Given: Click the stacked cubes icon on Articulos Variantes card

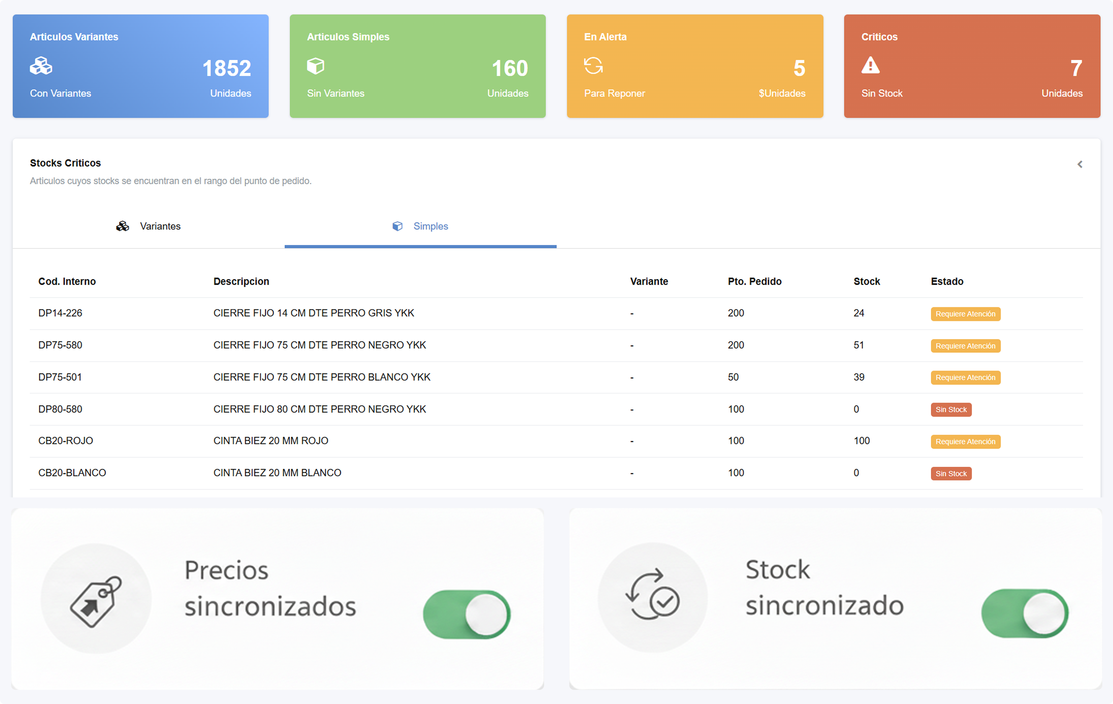Looking at the screenshot, I should pyautogui.click(x=41, y=66).
